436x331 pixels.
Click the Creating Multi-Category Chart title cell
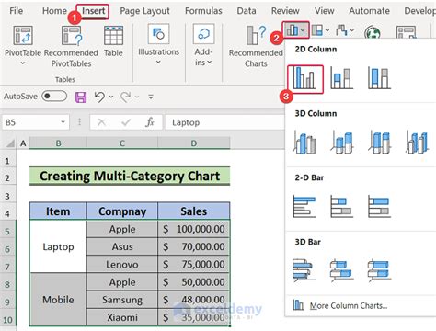(130, 176)
